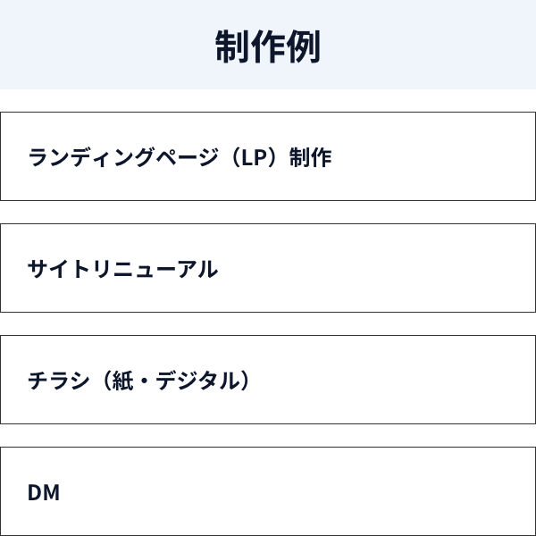Click empty area right of サイトリニューアル label
The image size is (536, 536).
pyautogui.click(x=376, y=269)
